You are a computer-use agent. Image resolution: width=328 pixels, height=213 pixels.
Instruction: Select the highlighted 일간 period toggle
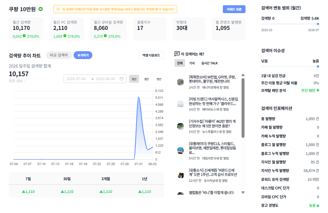[134, 79]
